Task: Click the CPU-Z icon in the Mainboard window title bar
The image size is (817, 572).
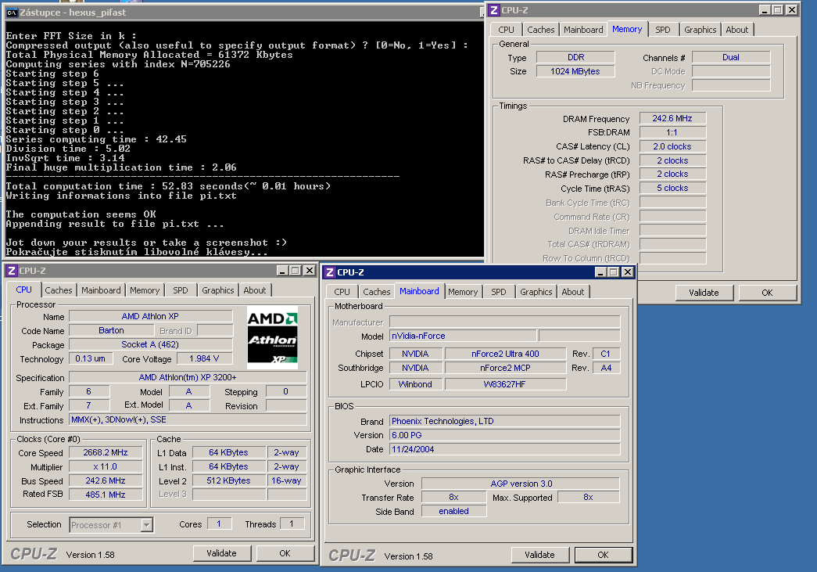Action: pos(330,272)
